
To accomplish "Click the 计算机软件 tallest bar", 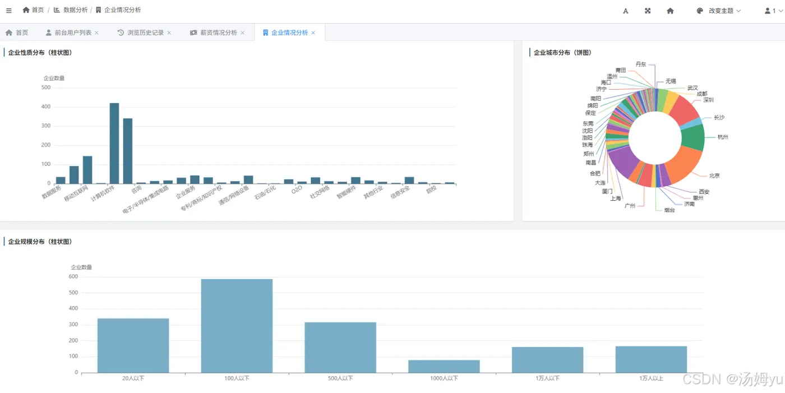I will tap(114, 143).
